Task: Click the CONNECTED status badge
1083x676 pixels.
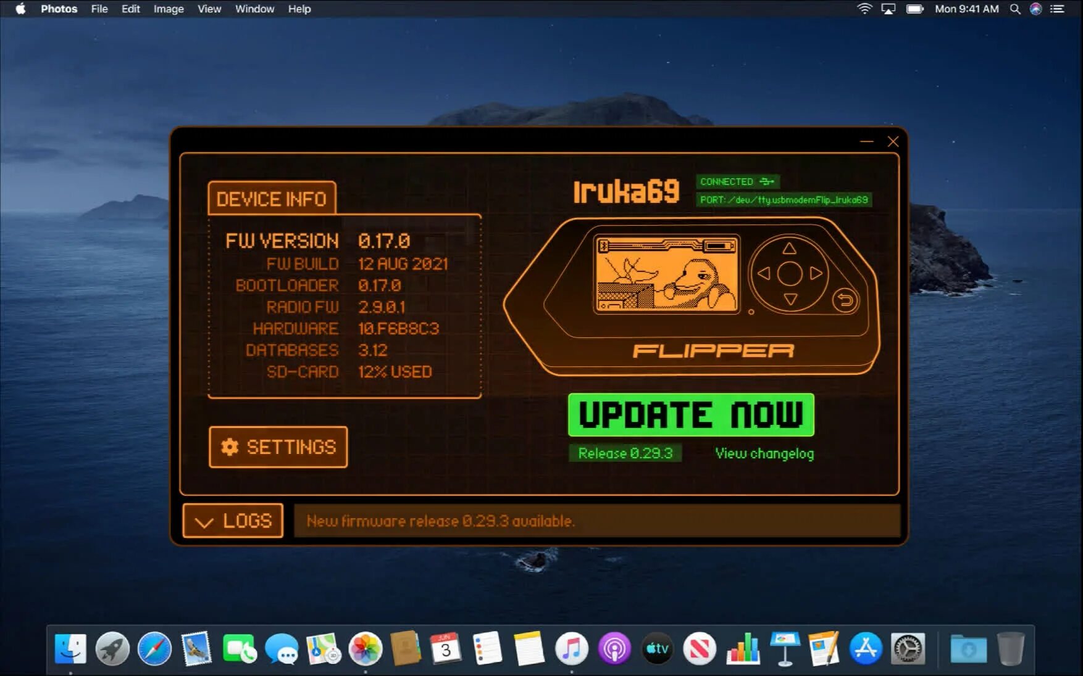Action: click(x=738, y=181)
